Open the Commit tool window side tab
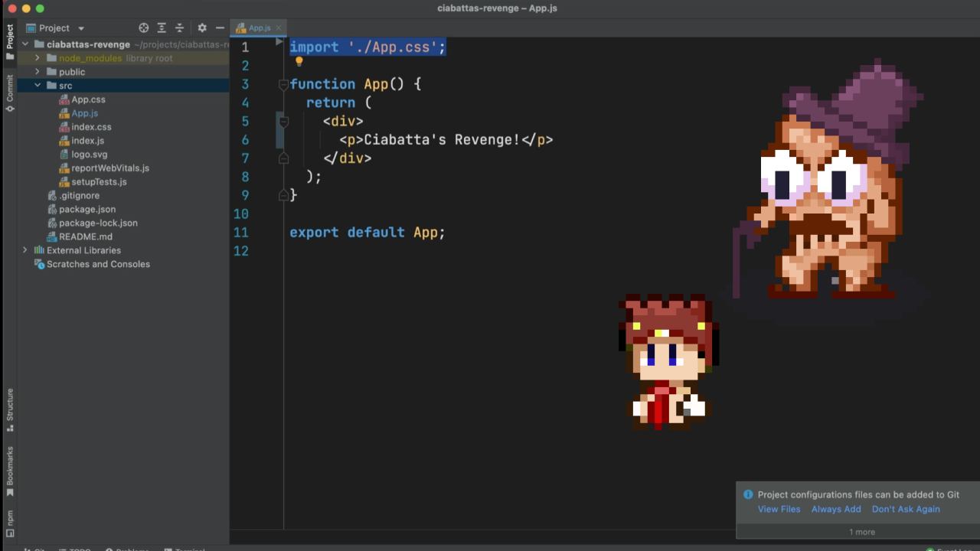Image resolution: width=980 pixels, height=551 pixels. tap(10, 93)
